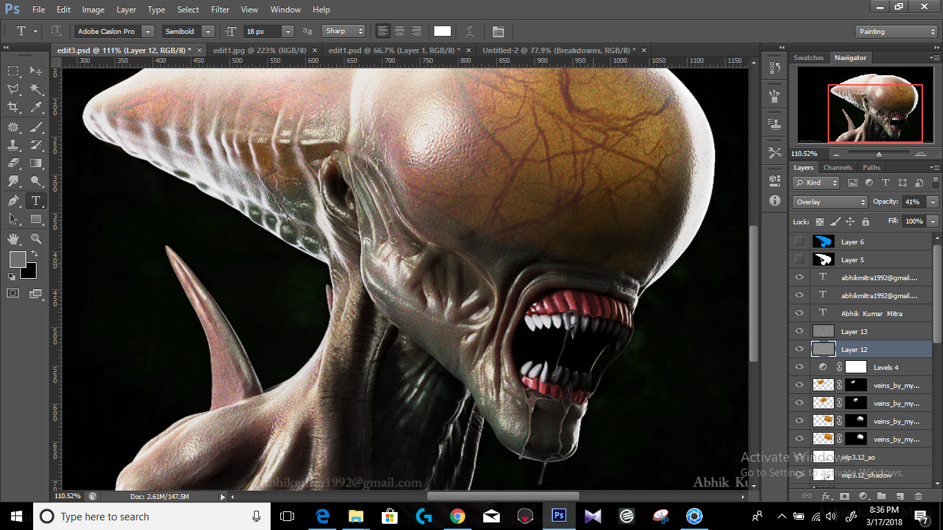Open the layer styles fx menu
This screenshot has height=530, width=943.
pos(826,495)
